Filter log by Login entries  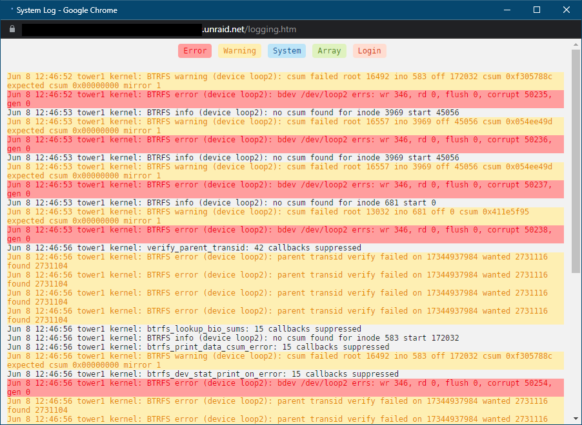tap(369, 51)
